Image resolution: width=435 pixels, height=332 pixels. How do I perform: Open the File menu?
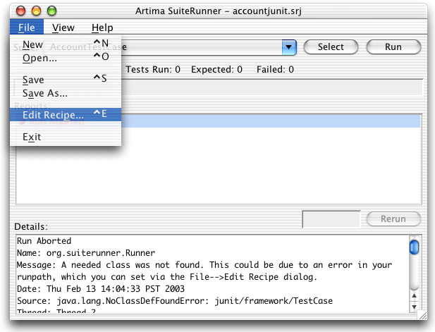pos(27,27)
